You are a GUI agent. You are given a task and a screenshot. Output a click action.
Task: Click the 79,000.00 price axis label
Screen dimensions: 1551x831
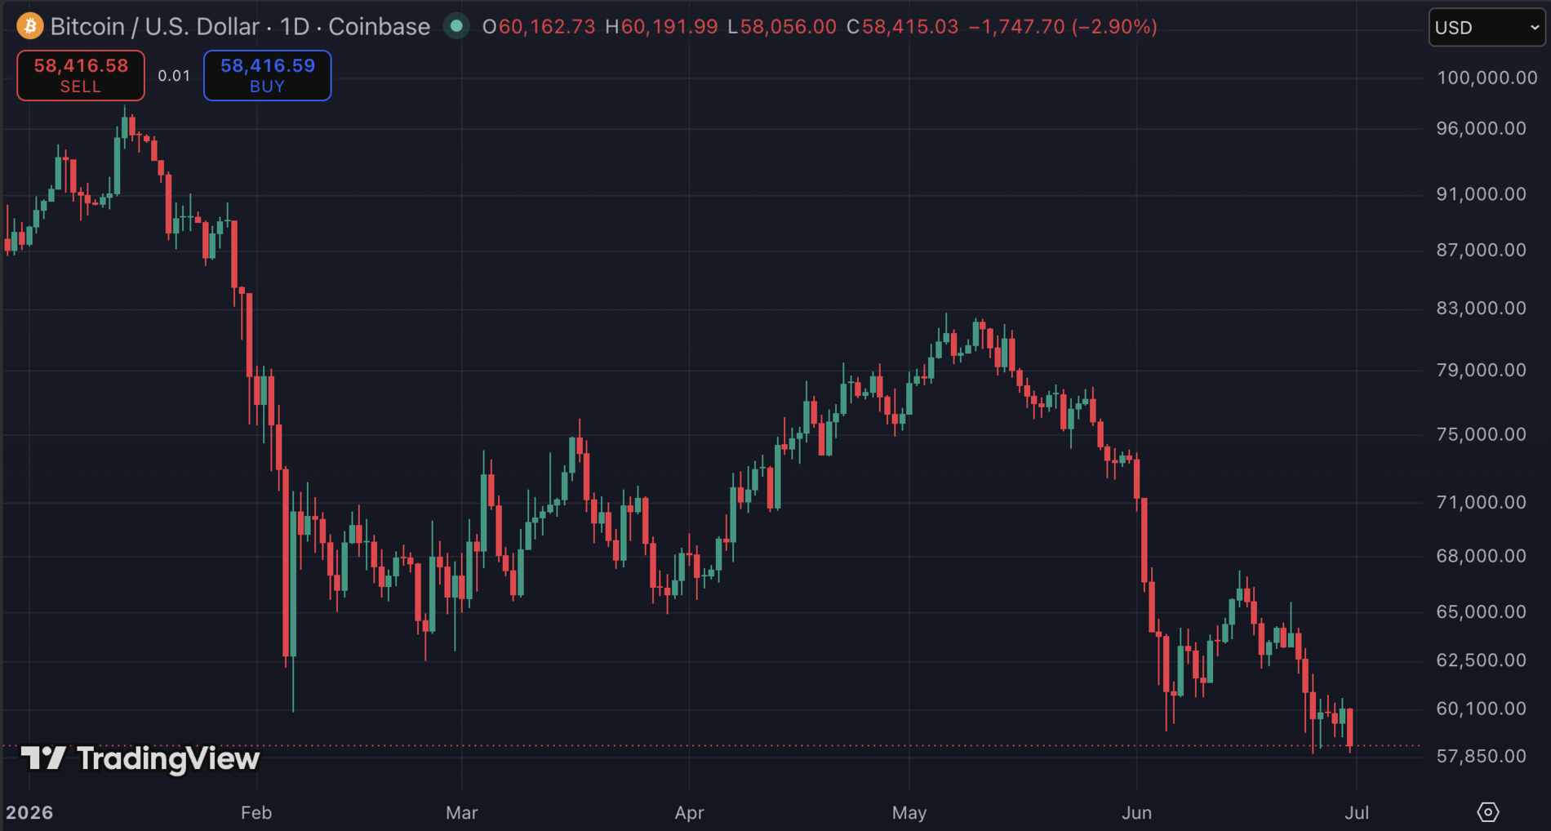click(x=1481, y=370)
